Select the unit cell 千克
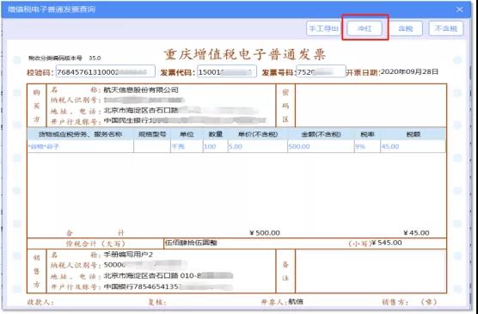Screen dimensions: 478x314 point(187,146)
